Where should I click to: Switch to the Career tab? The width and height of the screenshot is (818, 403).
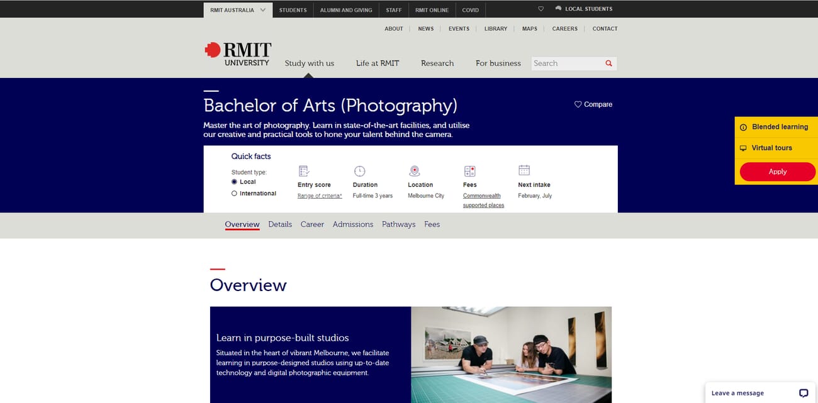point(312,224)
